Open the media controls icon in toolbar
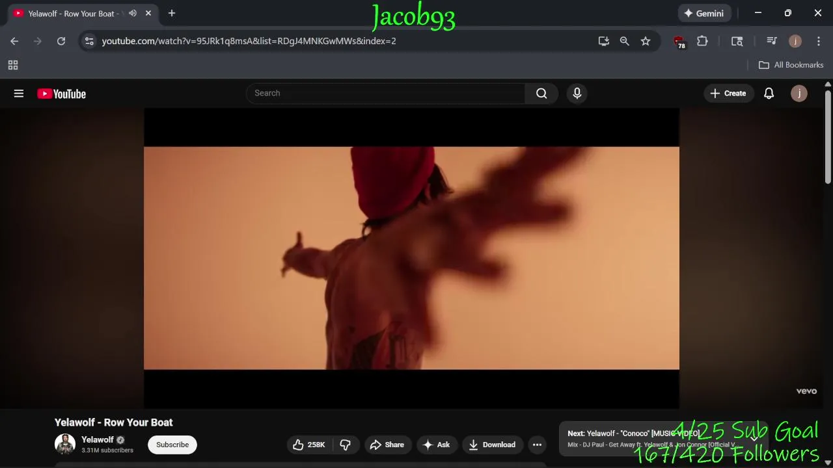Image resolution: width=833 pixels, height=468 pixels. 772,41
